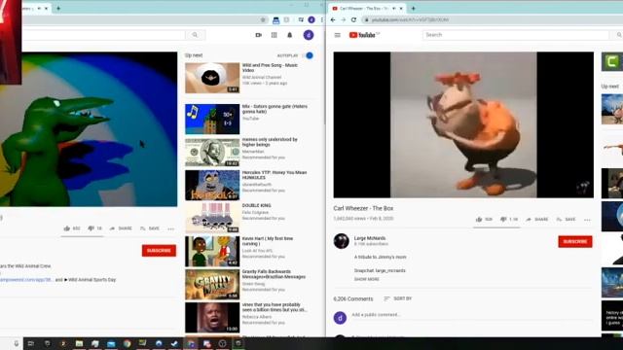The height and width of the screenshot is (350, 623).
Task: Open a new tab in the left window
Action: point(58,9)
